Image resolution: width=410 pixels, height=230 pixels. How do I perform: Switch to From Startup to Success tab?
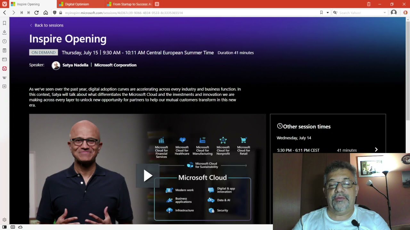(x=129, y=4)
